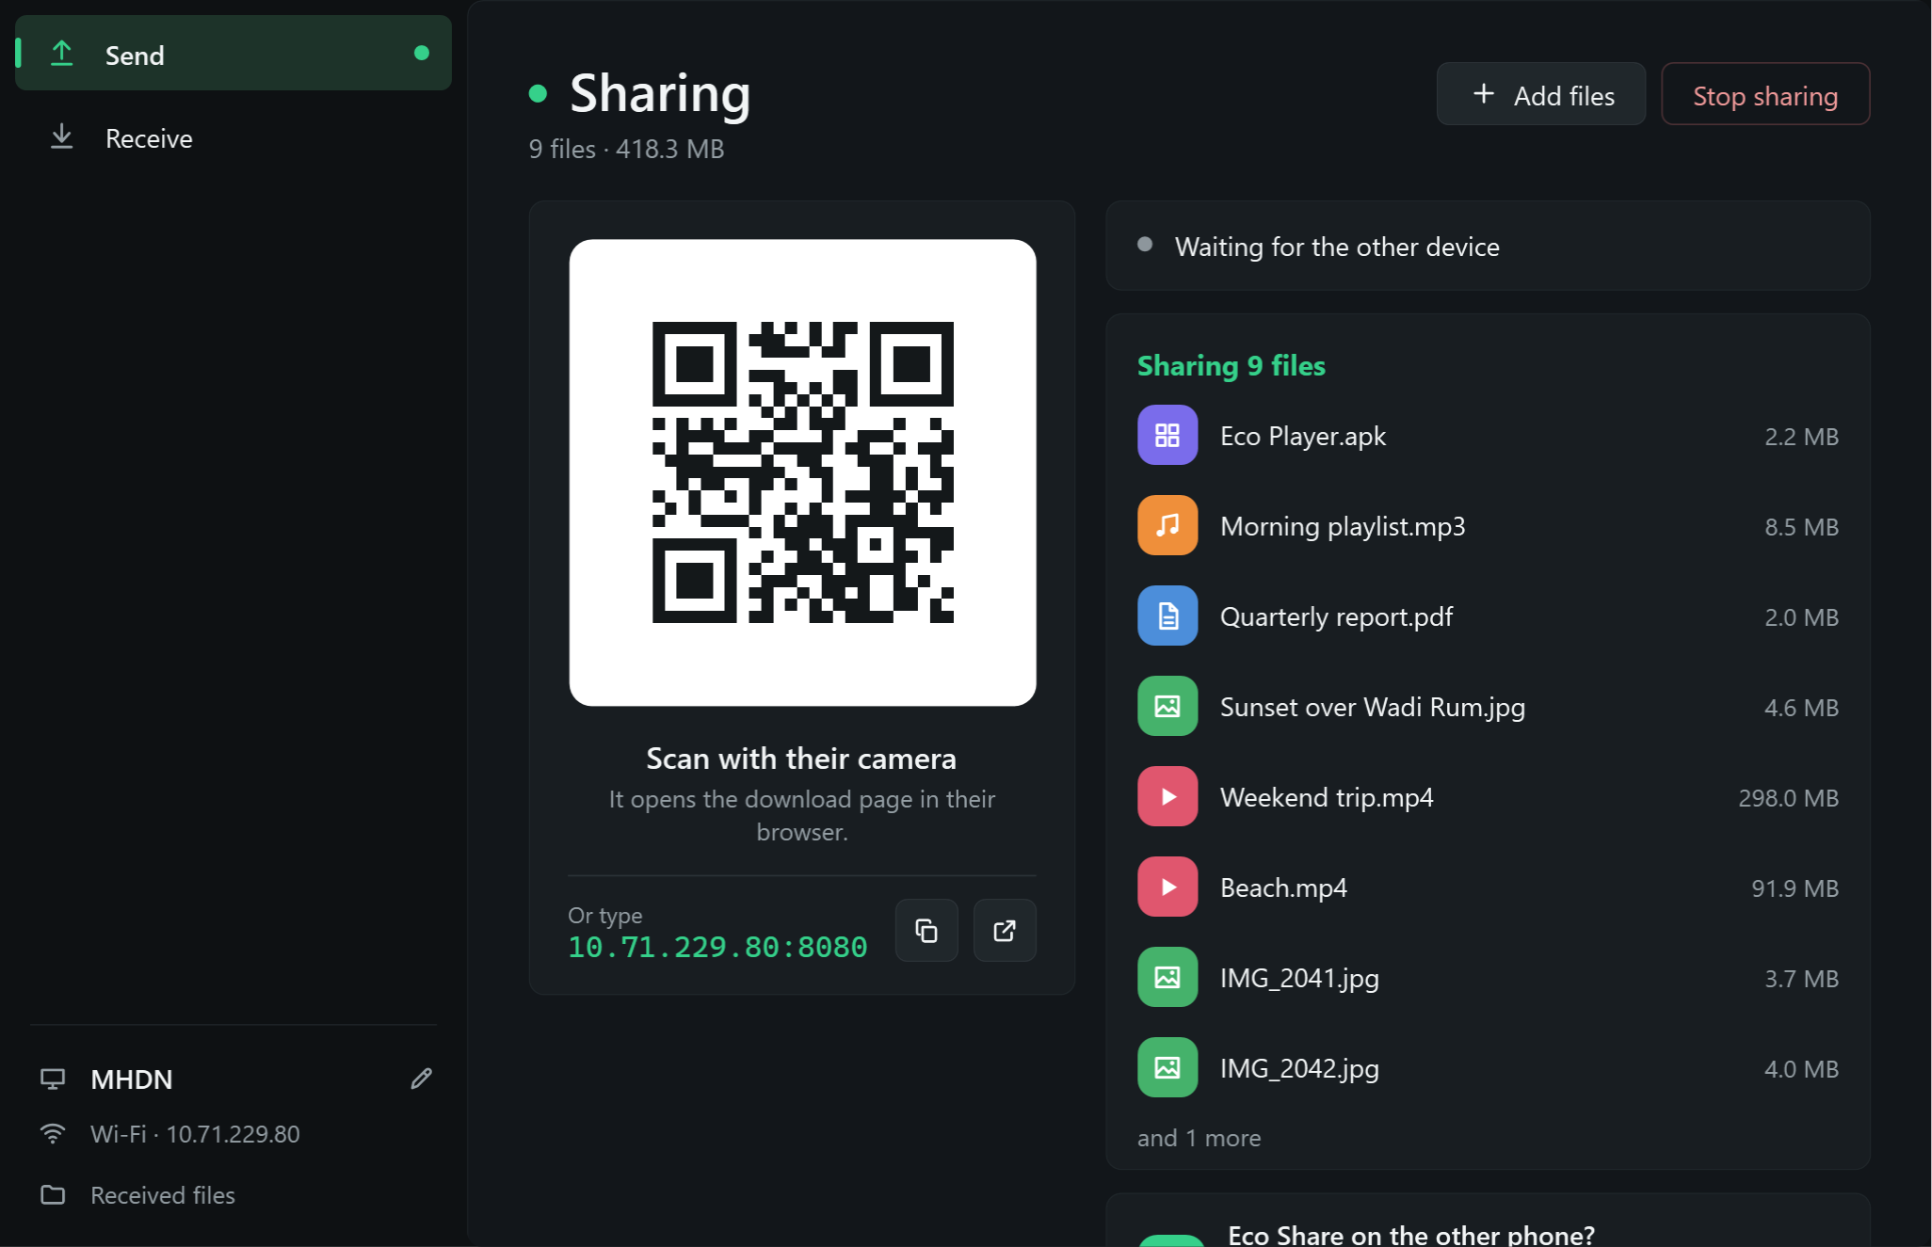Click the Wi-Fi signal icon in sidebar
1932x1247 pixels.
[53, 1134]
